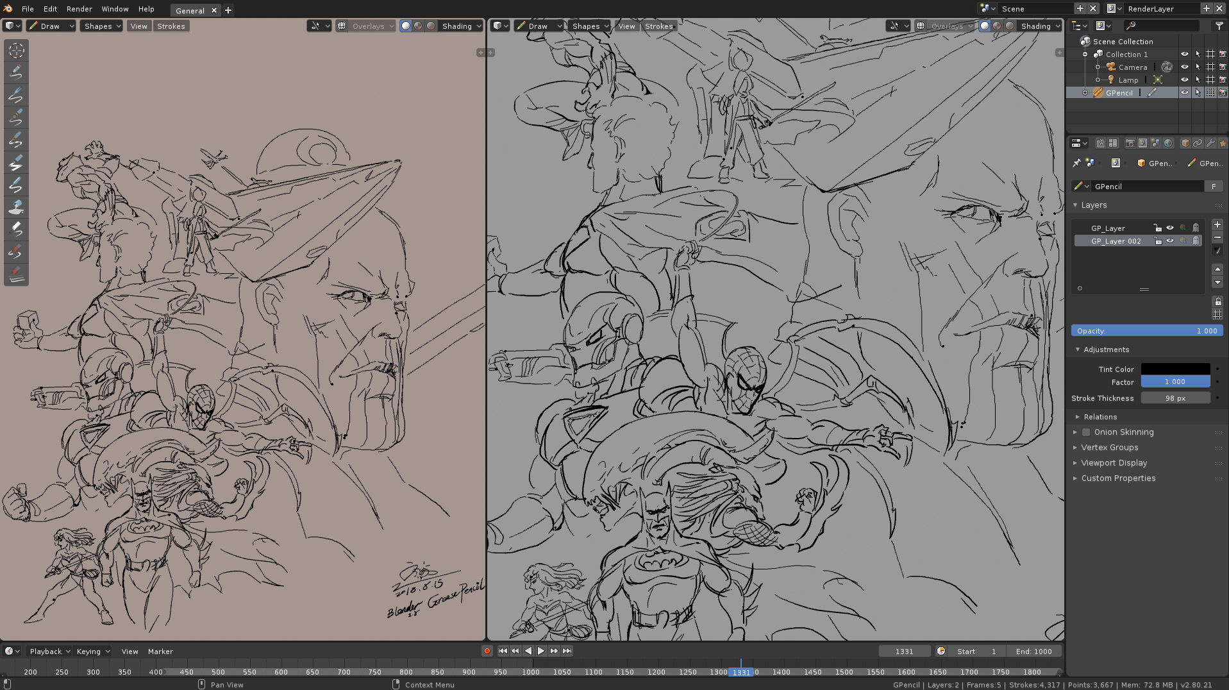Add a new RenderLayer with plus icon

[1206, 8]
